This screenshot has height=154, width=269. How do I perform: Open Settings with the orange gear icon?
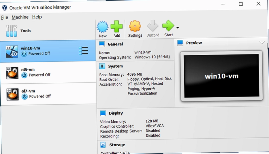click(135, 26)
